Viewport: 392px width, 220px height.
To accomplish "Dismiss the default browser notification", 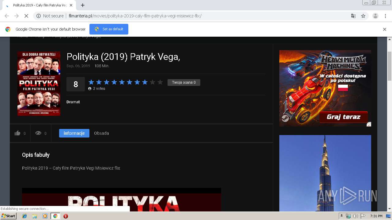I will (x=384, y=29).
